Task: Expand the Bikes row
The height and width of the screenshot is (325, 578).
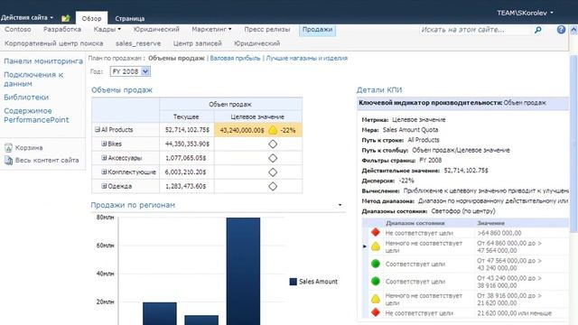Action: click(104, 144)
